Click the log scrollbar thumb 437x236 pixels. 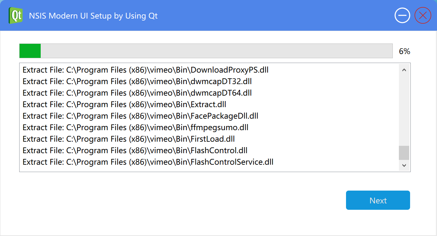click(404, 153)
